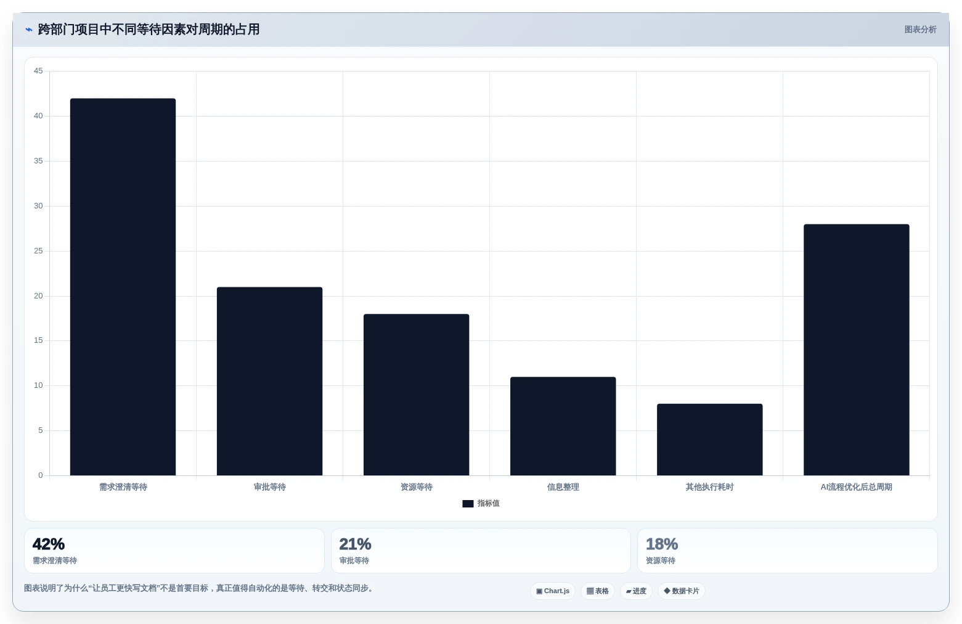Click the x-axis label 资源等待 under the chart
The width and height of the screenshot is (962, 624).
point(417,487)
